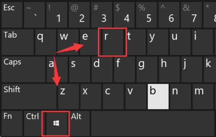216x137 pixels.
Task: Click the Alt key
Action: (x=79, y=124)
